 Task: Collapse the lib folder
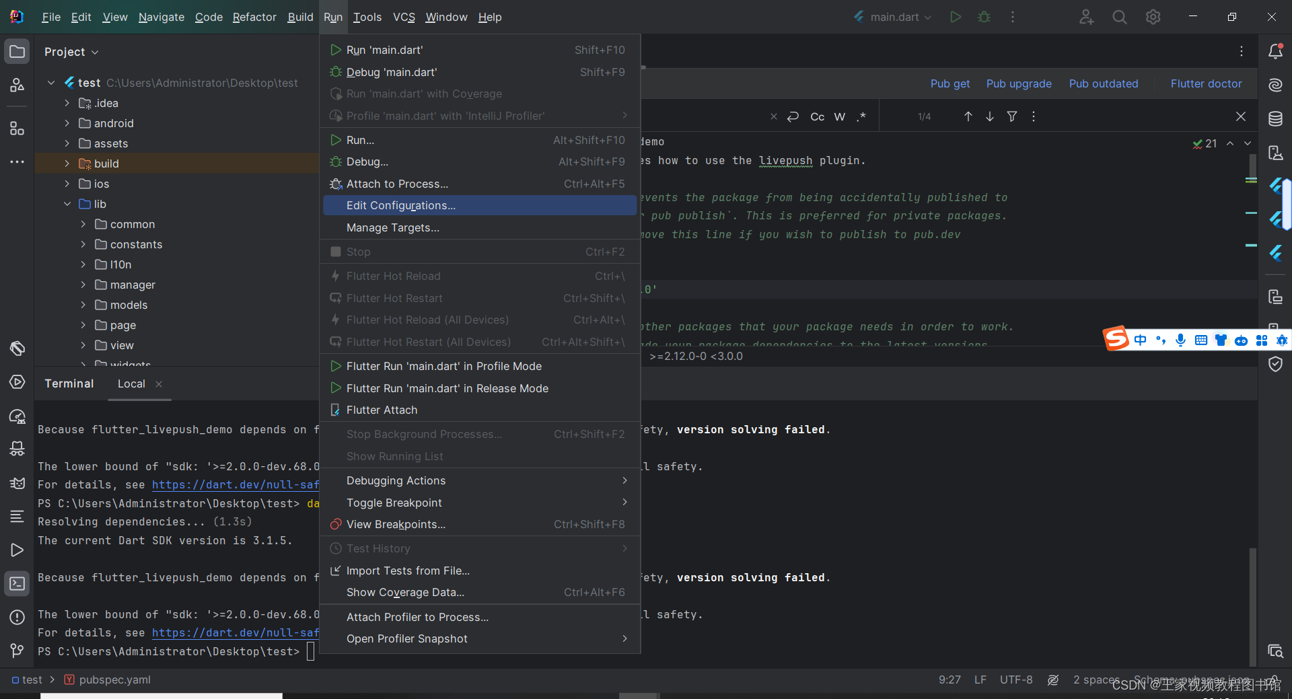click(67, 204)
